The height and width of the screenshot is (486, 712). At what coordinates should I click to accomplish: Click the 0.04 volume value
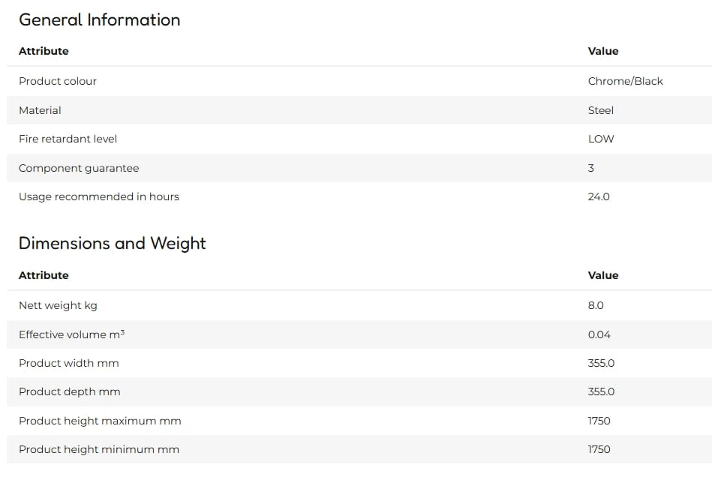pyautogui.click(x=599, y=335)
